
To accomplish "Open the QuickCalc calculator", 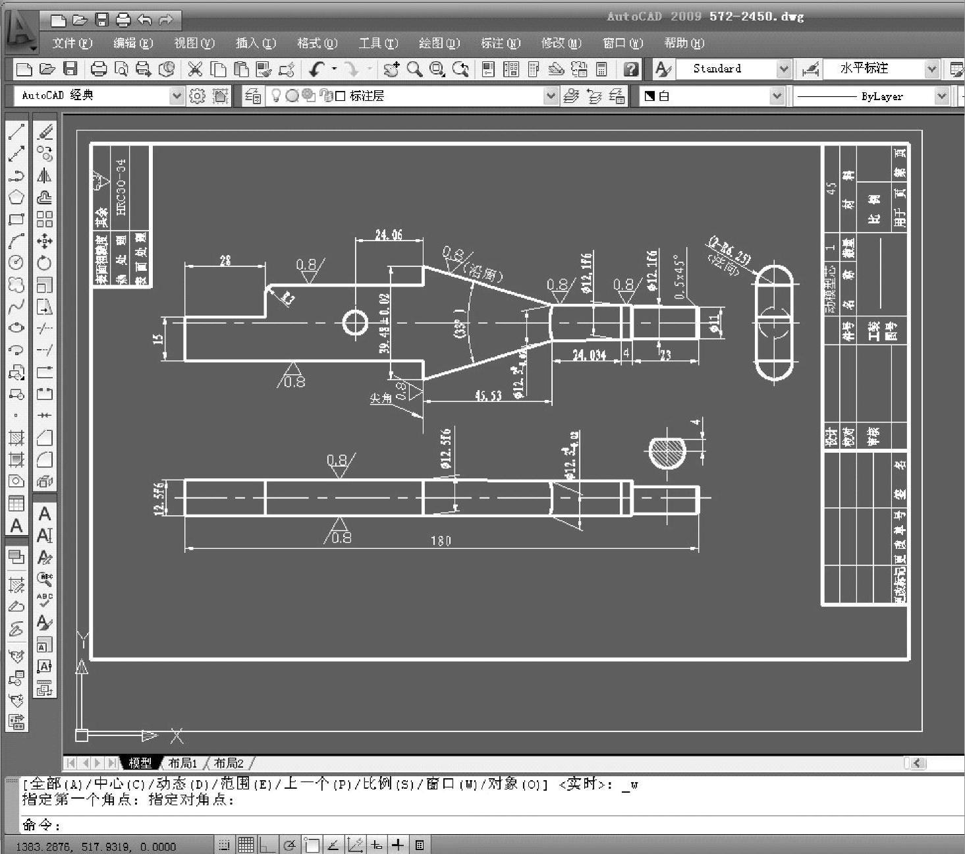I will (x=601, y=69).
